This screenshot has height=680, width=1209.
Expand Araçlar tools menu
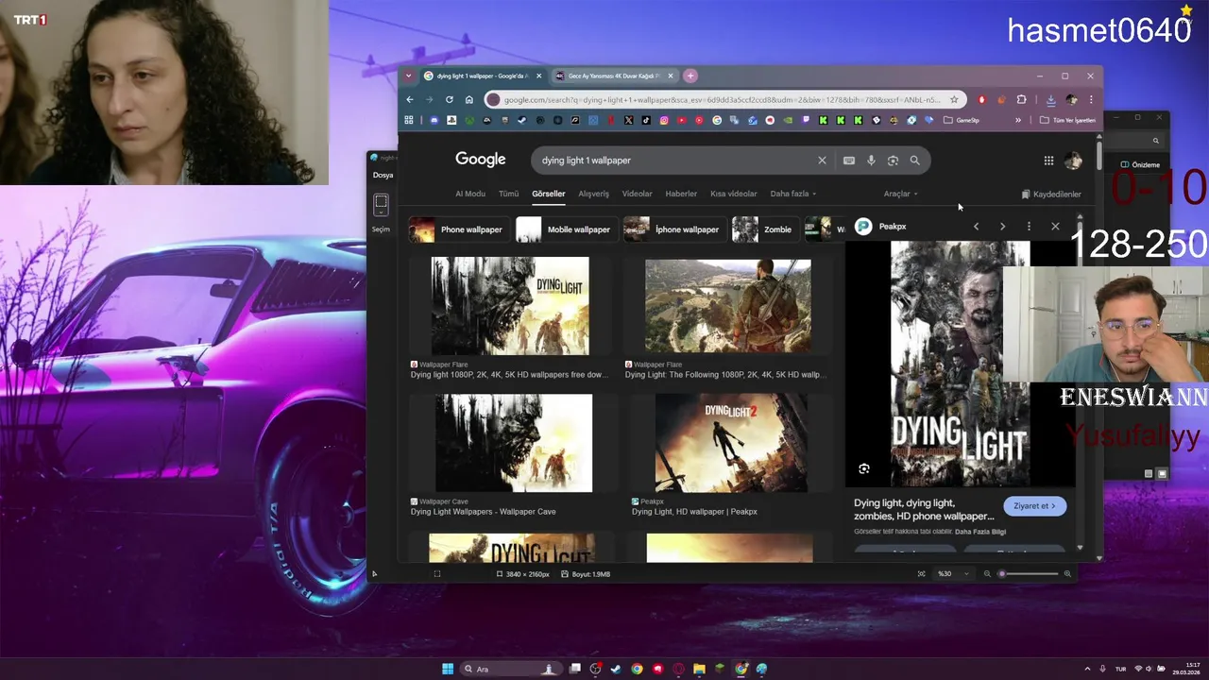coord(900,194)
